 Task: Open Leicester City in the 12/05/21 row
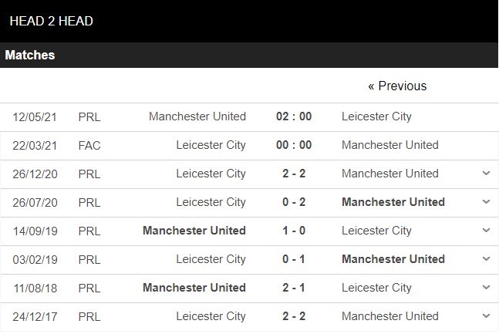click(x=376, y=116)
